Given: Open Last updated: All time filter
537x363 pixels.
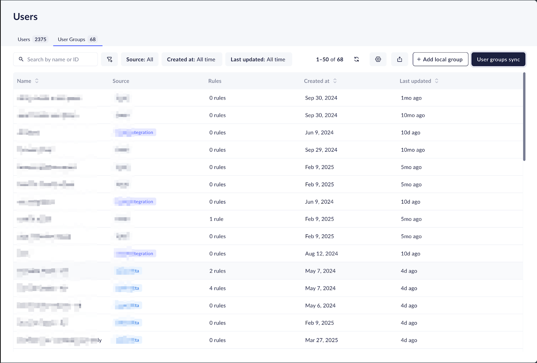Looking at the screenshot, I should tap(258, 59).
